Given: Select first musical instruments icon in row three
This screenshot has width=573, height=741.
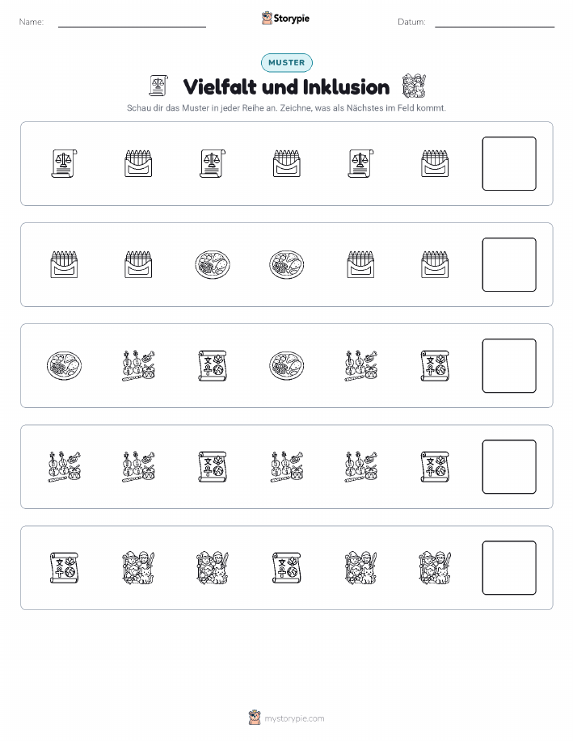Looking at the screenshot, I should (138, 366).
